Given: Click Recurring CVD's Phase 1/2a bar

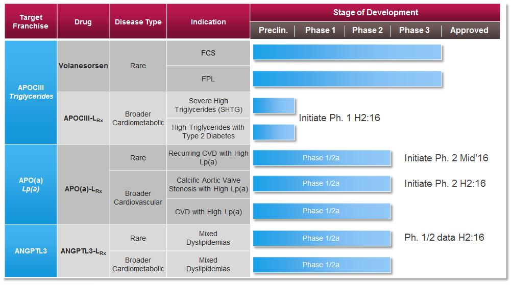Looking at the screenshot, I should (x=322, y=158).
